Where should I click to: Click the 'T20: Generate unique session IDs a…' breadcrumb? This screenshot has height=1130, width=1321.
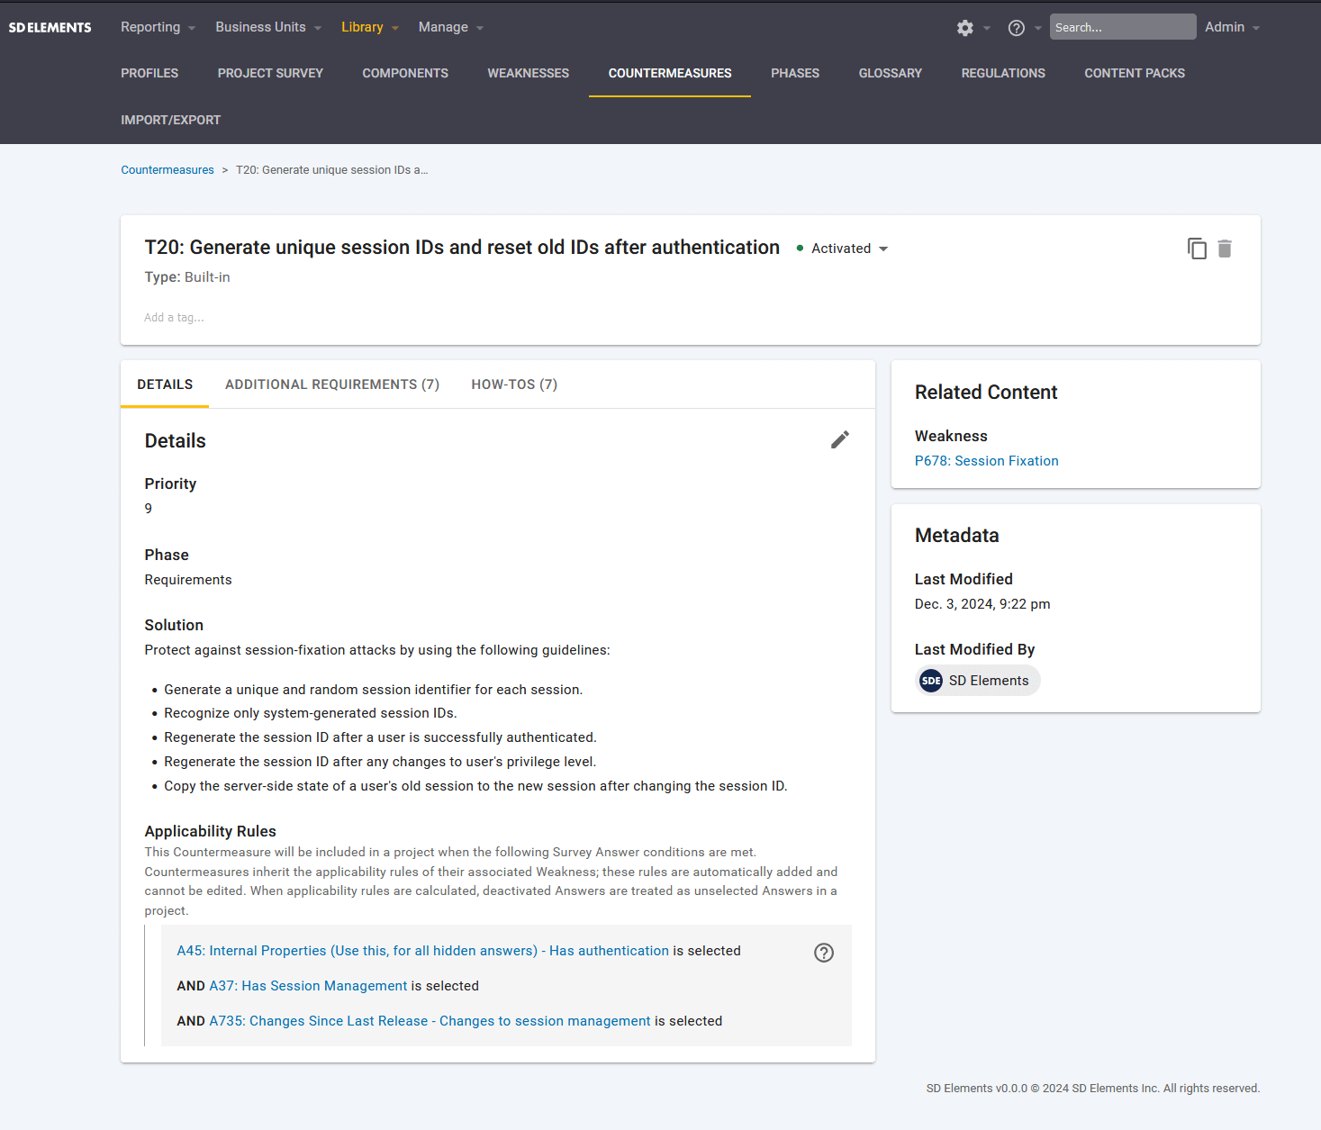pyautogui.click(x=332, y=170)
